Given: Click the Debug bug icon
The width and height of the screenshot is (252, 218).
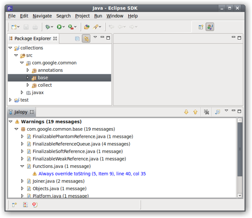Looking at the screenshot, I should coord(48,27).
